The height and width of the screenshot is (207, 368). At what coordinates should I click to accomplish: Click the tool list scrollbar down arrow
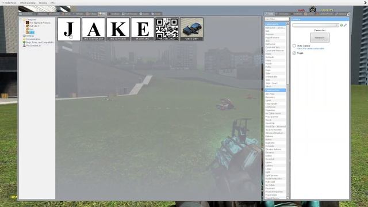coord(288,198)
